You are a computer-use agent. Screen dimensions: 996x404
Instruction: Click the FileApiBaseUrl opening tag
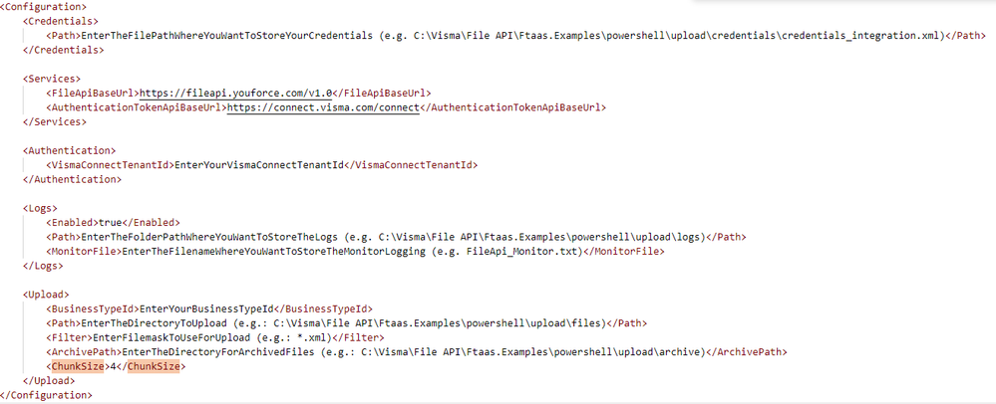pos(92,94)
